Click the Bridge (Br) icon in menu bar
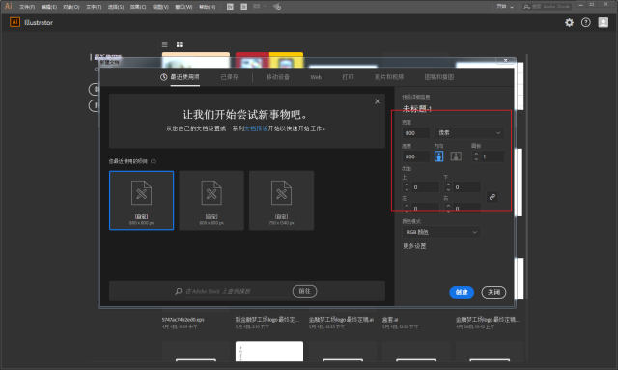This screenshot has width=618, height=370. [230, 7]
